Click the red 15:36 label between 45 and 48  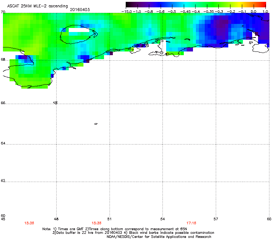coord(29,223)
